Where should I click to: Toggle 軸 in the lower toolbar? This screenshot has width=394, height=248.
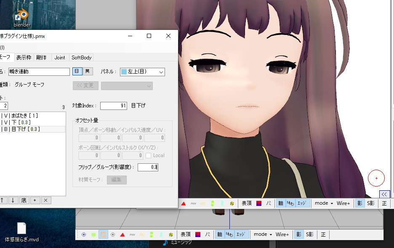pos(220,235)
